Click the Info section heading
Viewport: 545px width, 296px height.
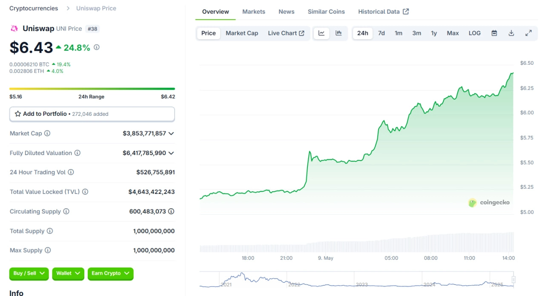point(17,293)
